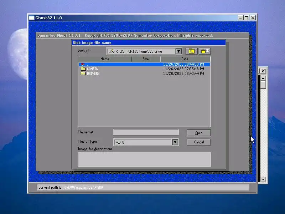Click the date 11/26/2023 08:44:38 PM
This screenshot has width=285, height=214.
(183, 64)
